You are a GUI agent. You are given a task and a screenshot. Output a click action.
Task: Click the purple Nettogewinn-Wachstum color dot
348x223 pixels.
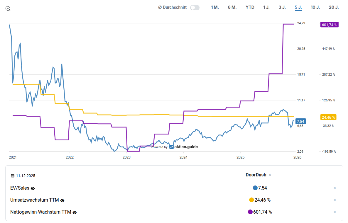click(x=250, y=212)
